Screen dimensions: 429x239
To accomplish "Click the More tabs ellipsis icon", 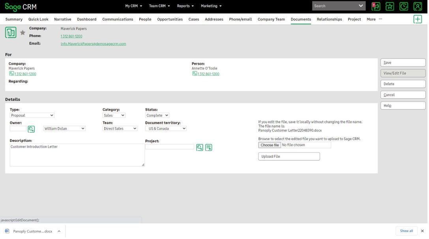I will pos(380,19).
